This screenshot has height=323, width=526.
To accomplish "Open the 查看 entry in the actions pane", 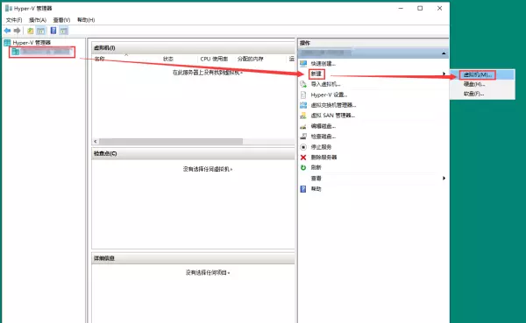I will coord(316,179).
